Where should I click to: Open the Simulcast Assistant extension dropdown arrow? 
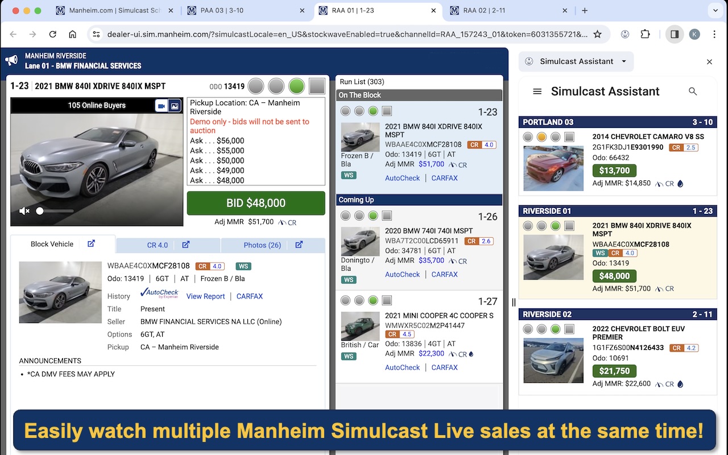click(624, 61)
